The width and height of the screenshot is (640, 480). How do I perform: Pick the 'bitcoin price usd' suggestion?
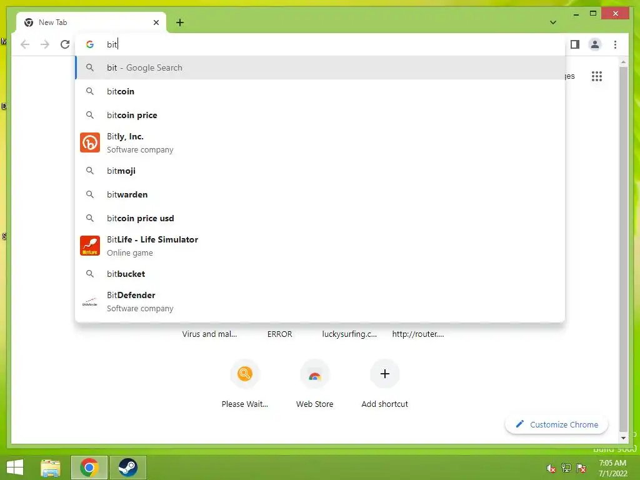coord(320,218)
